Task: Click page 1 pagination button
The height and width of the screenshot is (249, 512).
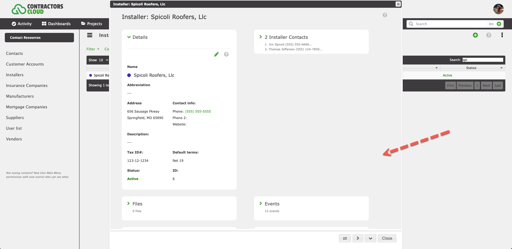Action: click(x=477, y=86)
